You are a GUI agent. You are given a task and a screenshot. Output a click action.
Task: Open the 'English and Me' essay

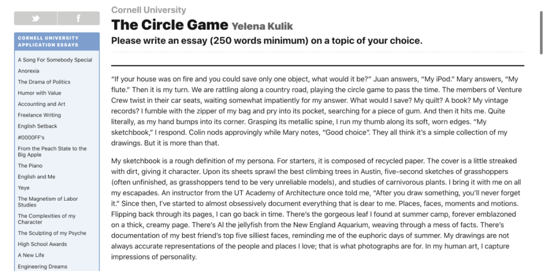[37, 176]
